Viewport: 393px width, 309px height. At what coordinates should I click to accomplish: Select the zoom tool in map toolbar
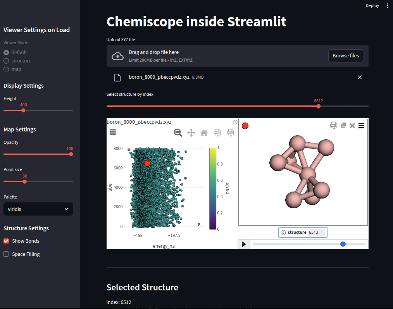pos(178,133)
